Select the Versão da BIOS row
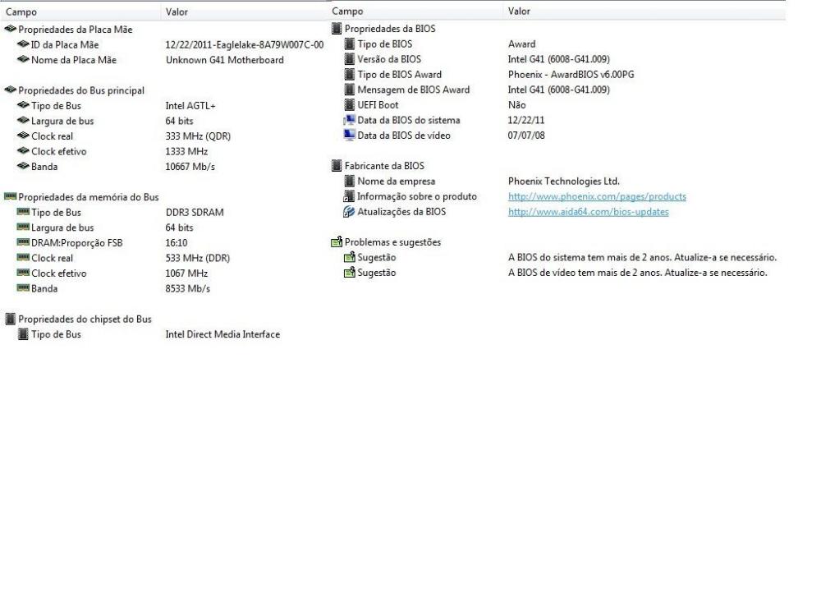This screenshot has height=616, width=821. click(388, 59)
